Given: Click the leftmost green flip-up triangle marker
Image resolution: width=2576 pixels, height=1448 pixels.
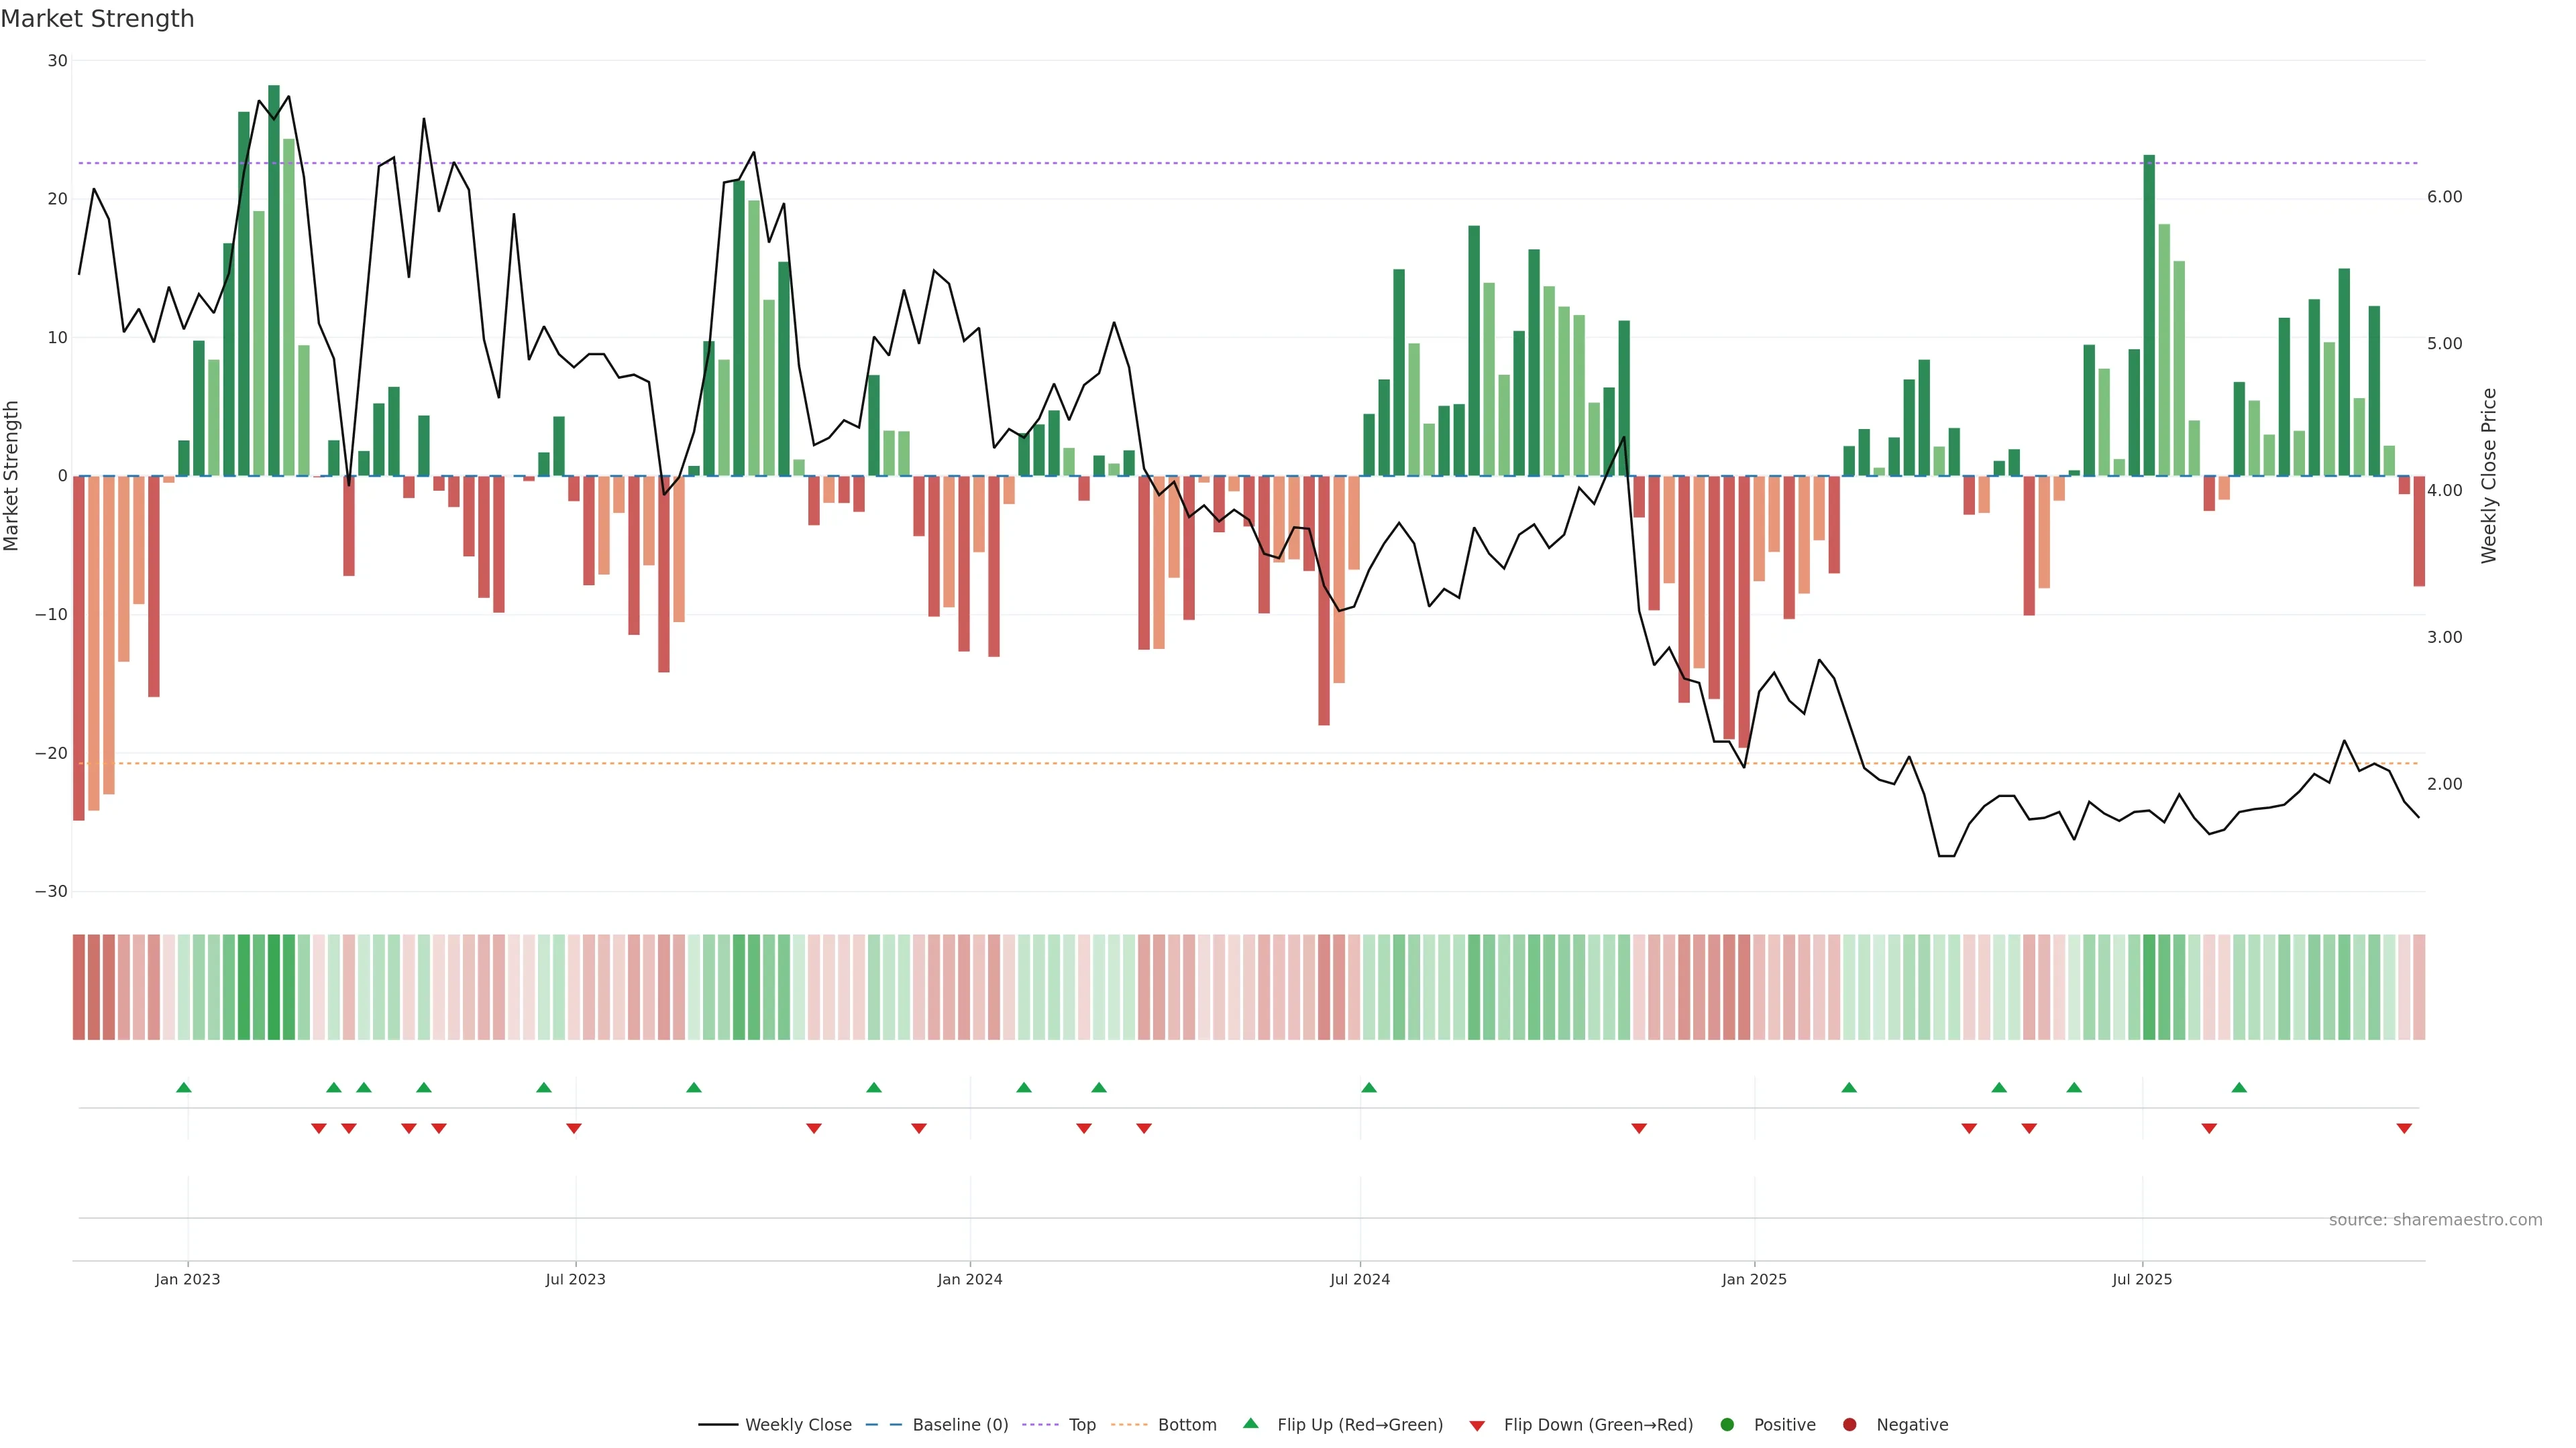Looking at the screenshot, I should pos(184,1087).
